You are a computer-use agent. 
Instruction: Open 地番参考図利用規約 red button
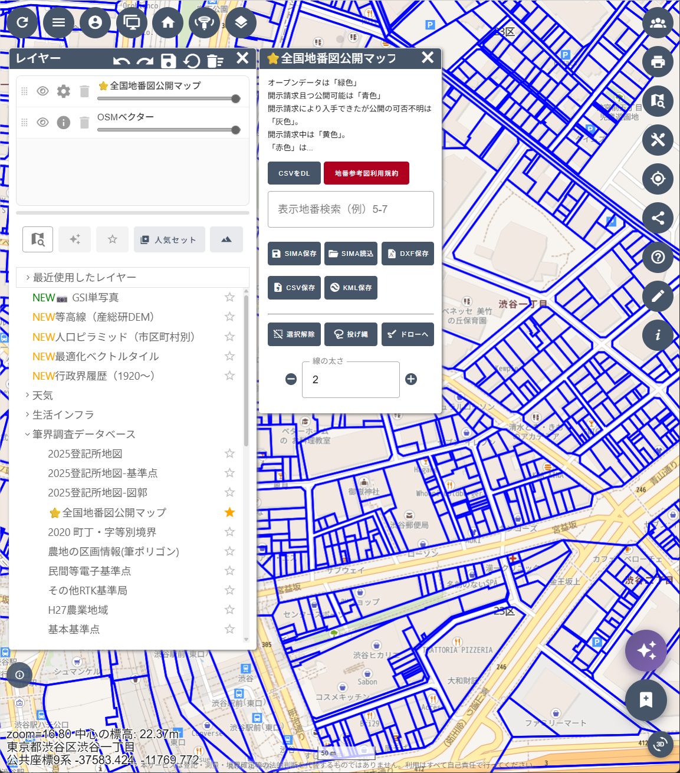point(366,173)
